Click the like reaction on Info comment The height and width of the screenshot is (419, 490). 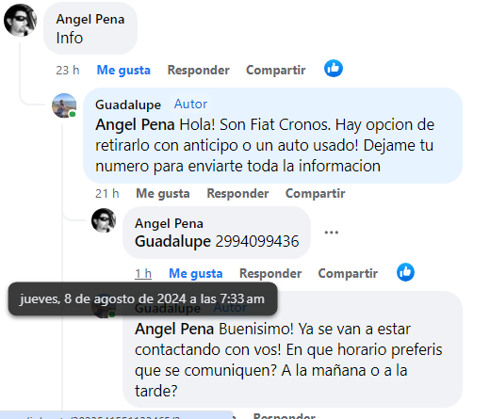tap(334, 69)
